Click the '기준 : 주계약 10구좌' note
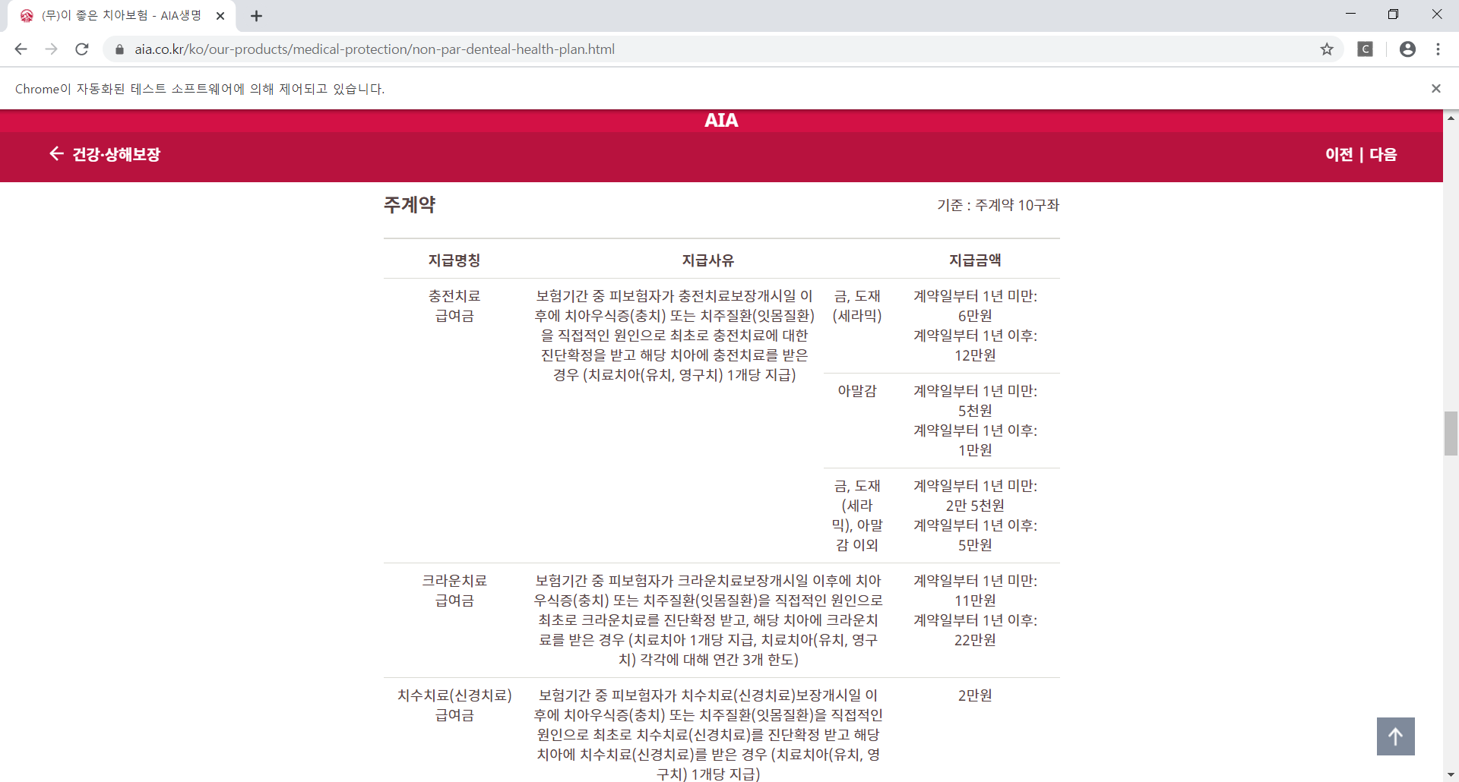The height and width of the screenshot is (782, 1459). point(998,205)
